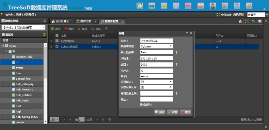This screenshot has height=130, width=269.
Task: Click the key icon in top toolbar
Action: tap(237, 6)
